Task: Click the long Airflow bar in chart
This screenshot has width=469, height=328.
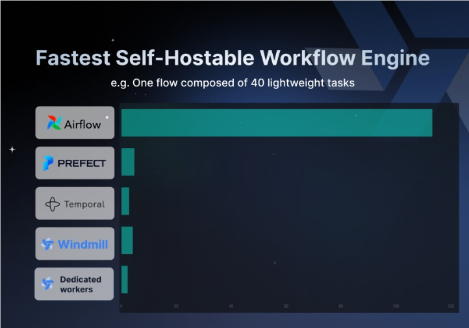Action: (x=277, y=123)
